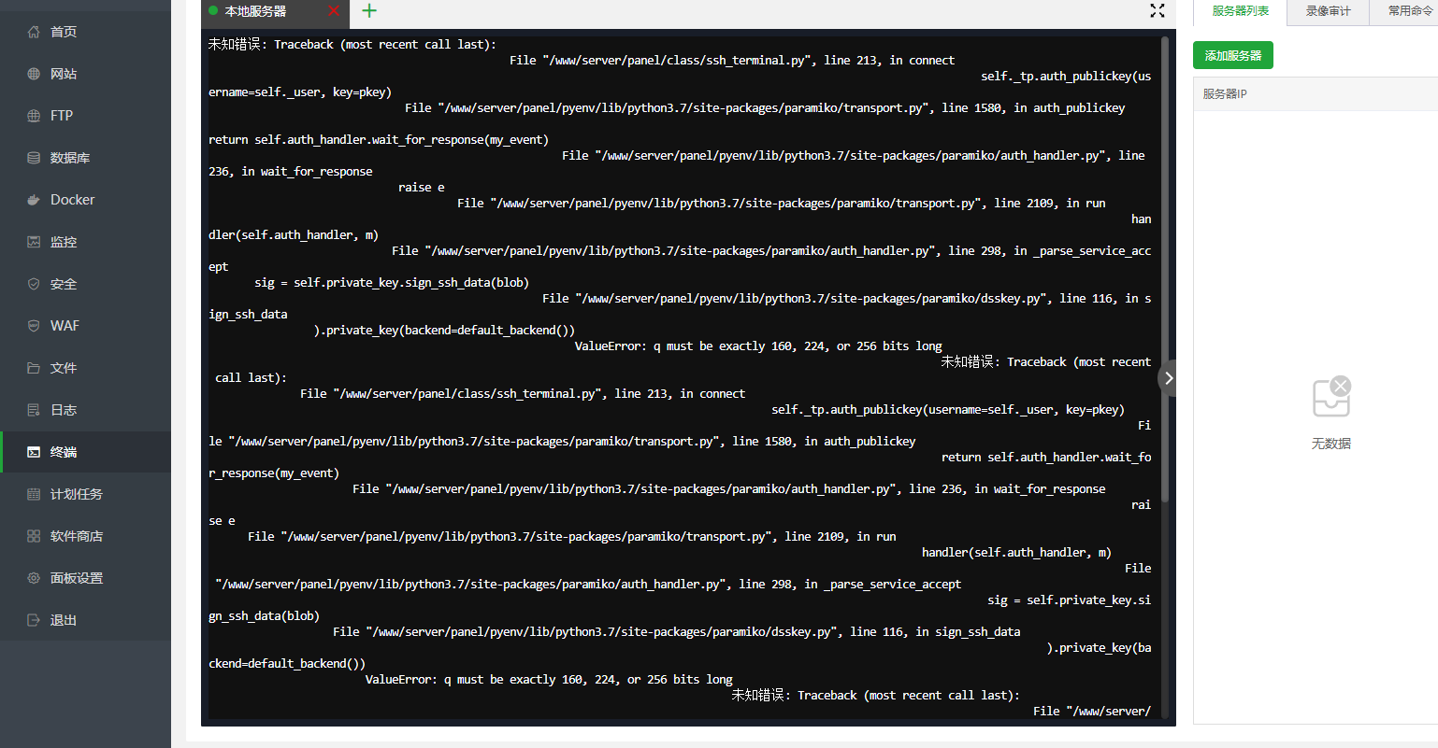Image resolution: width=1438 pixels, height=748 pixels.
Task: Click the 添加服务器 green button
Action: [x=1232, y=55]
